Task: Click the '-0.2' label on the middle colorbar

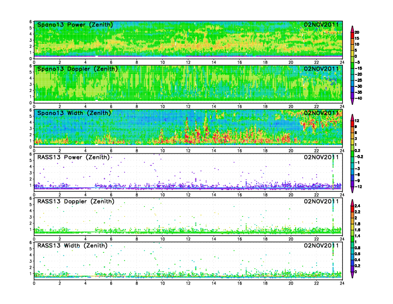Action: (359, 157)
